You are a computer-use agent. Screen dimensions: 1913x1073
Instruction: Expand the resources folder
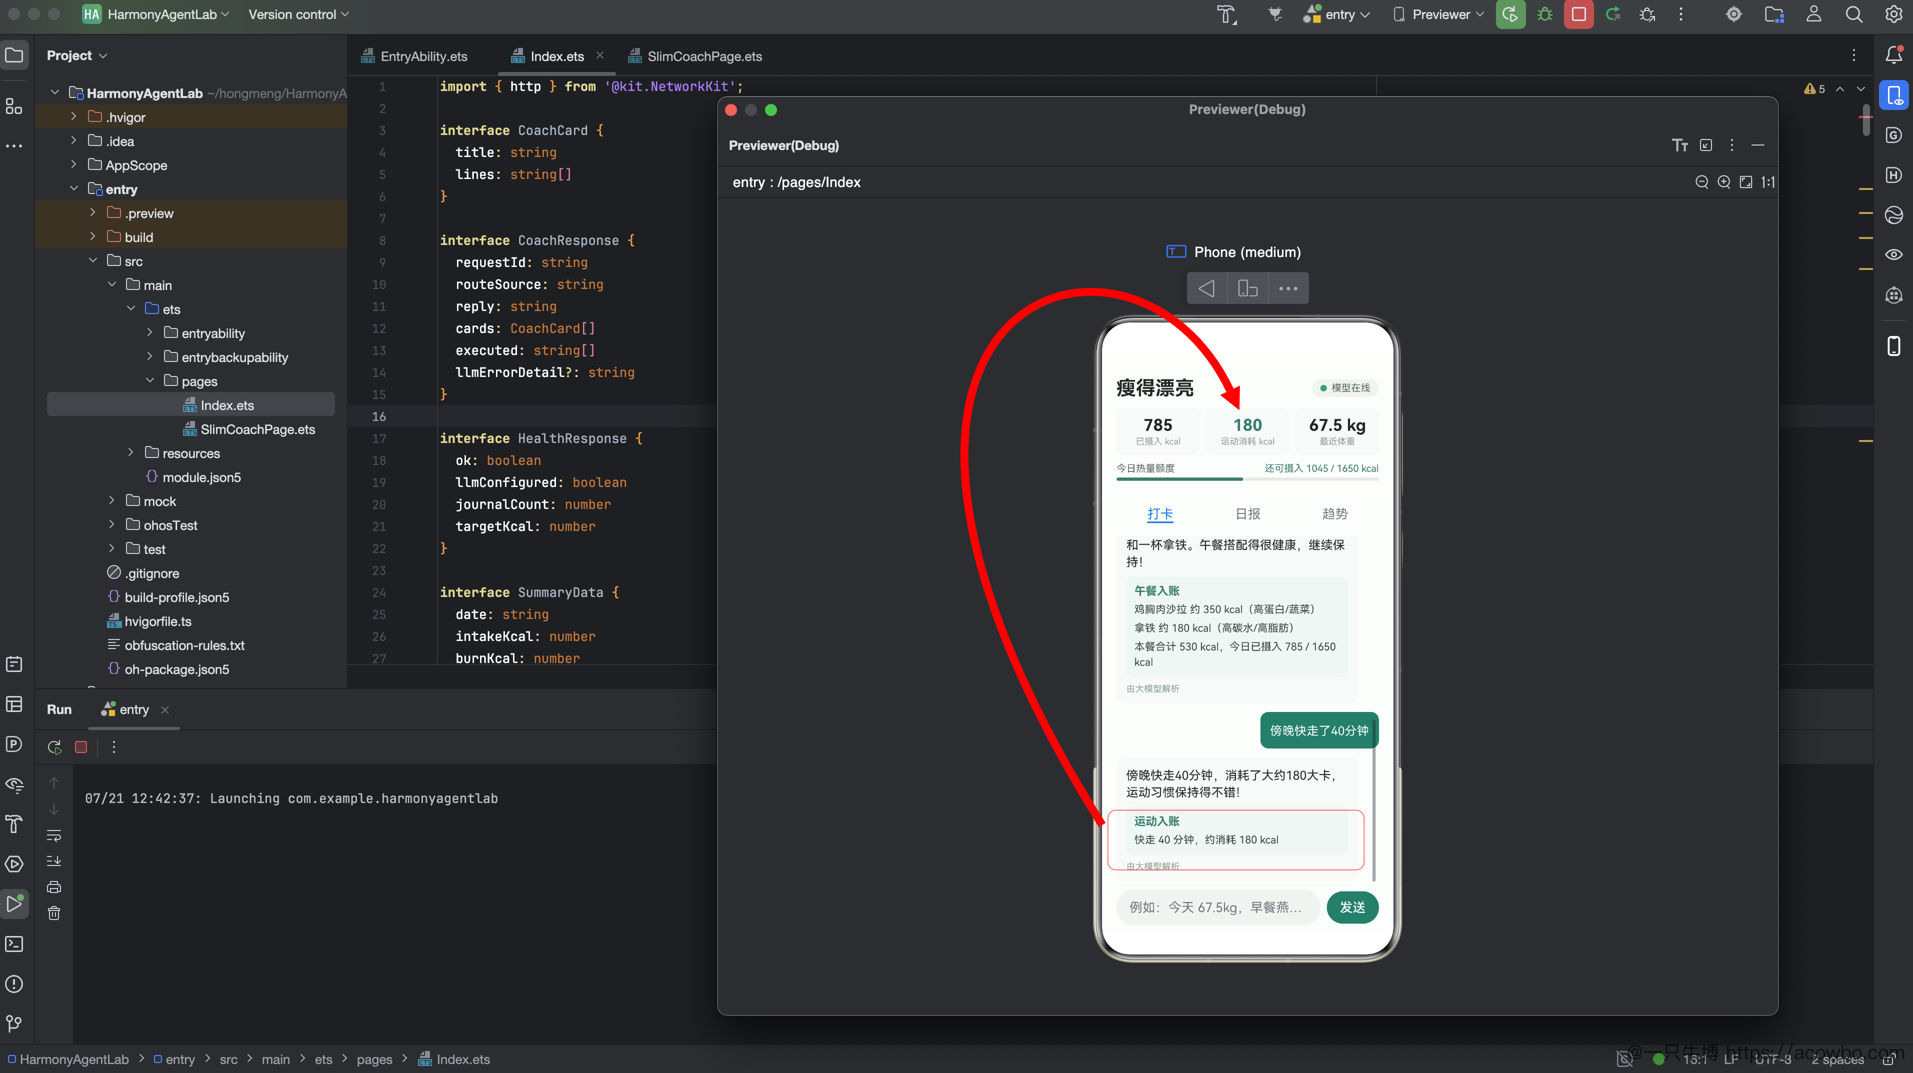click(130, 453)
